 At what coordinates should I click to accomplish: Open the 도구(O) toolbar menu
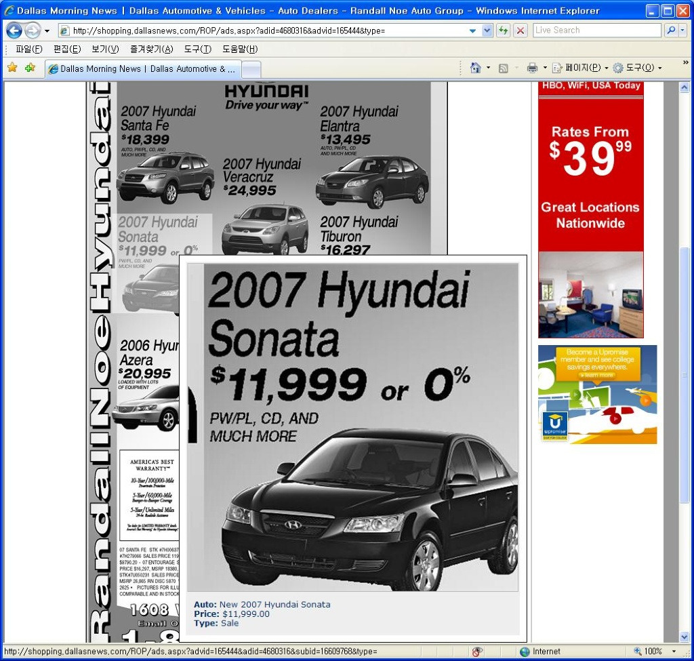pyautogui.click(x=637, y=68)
